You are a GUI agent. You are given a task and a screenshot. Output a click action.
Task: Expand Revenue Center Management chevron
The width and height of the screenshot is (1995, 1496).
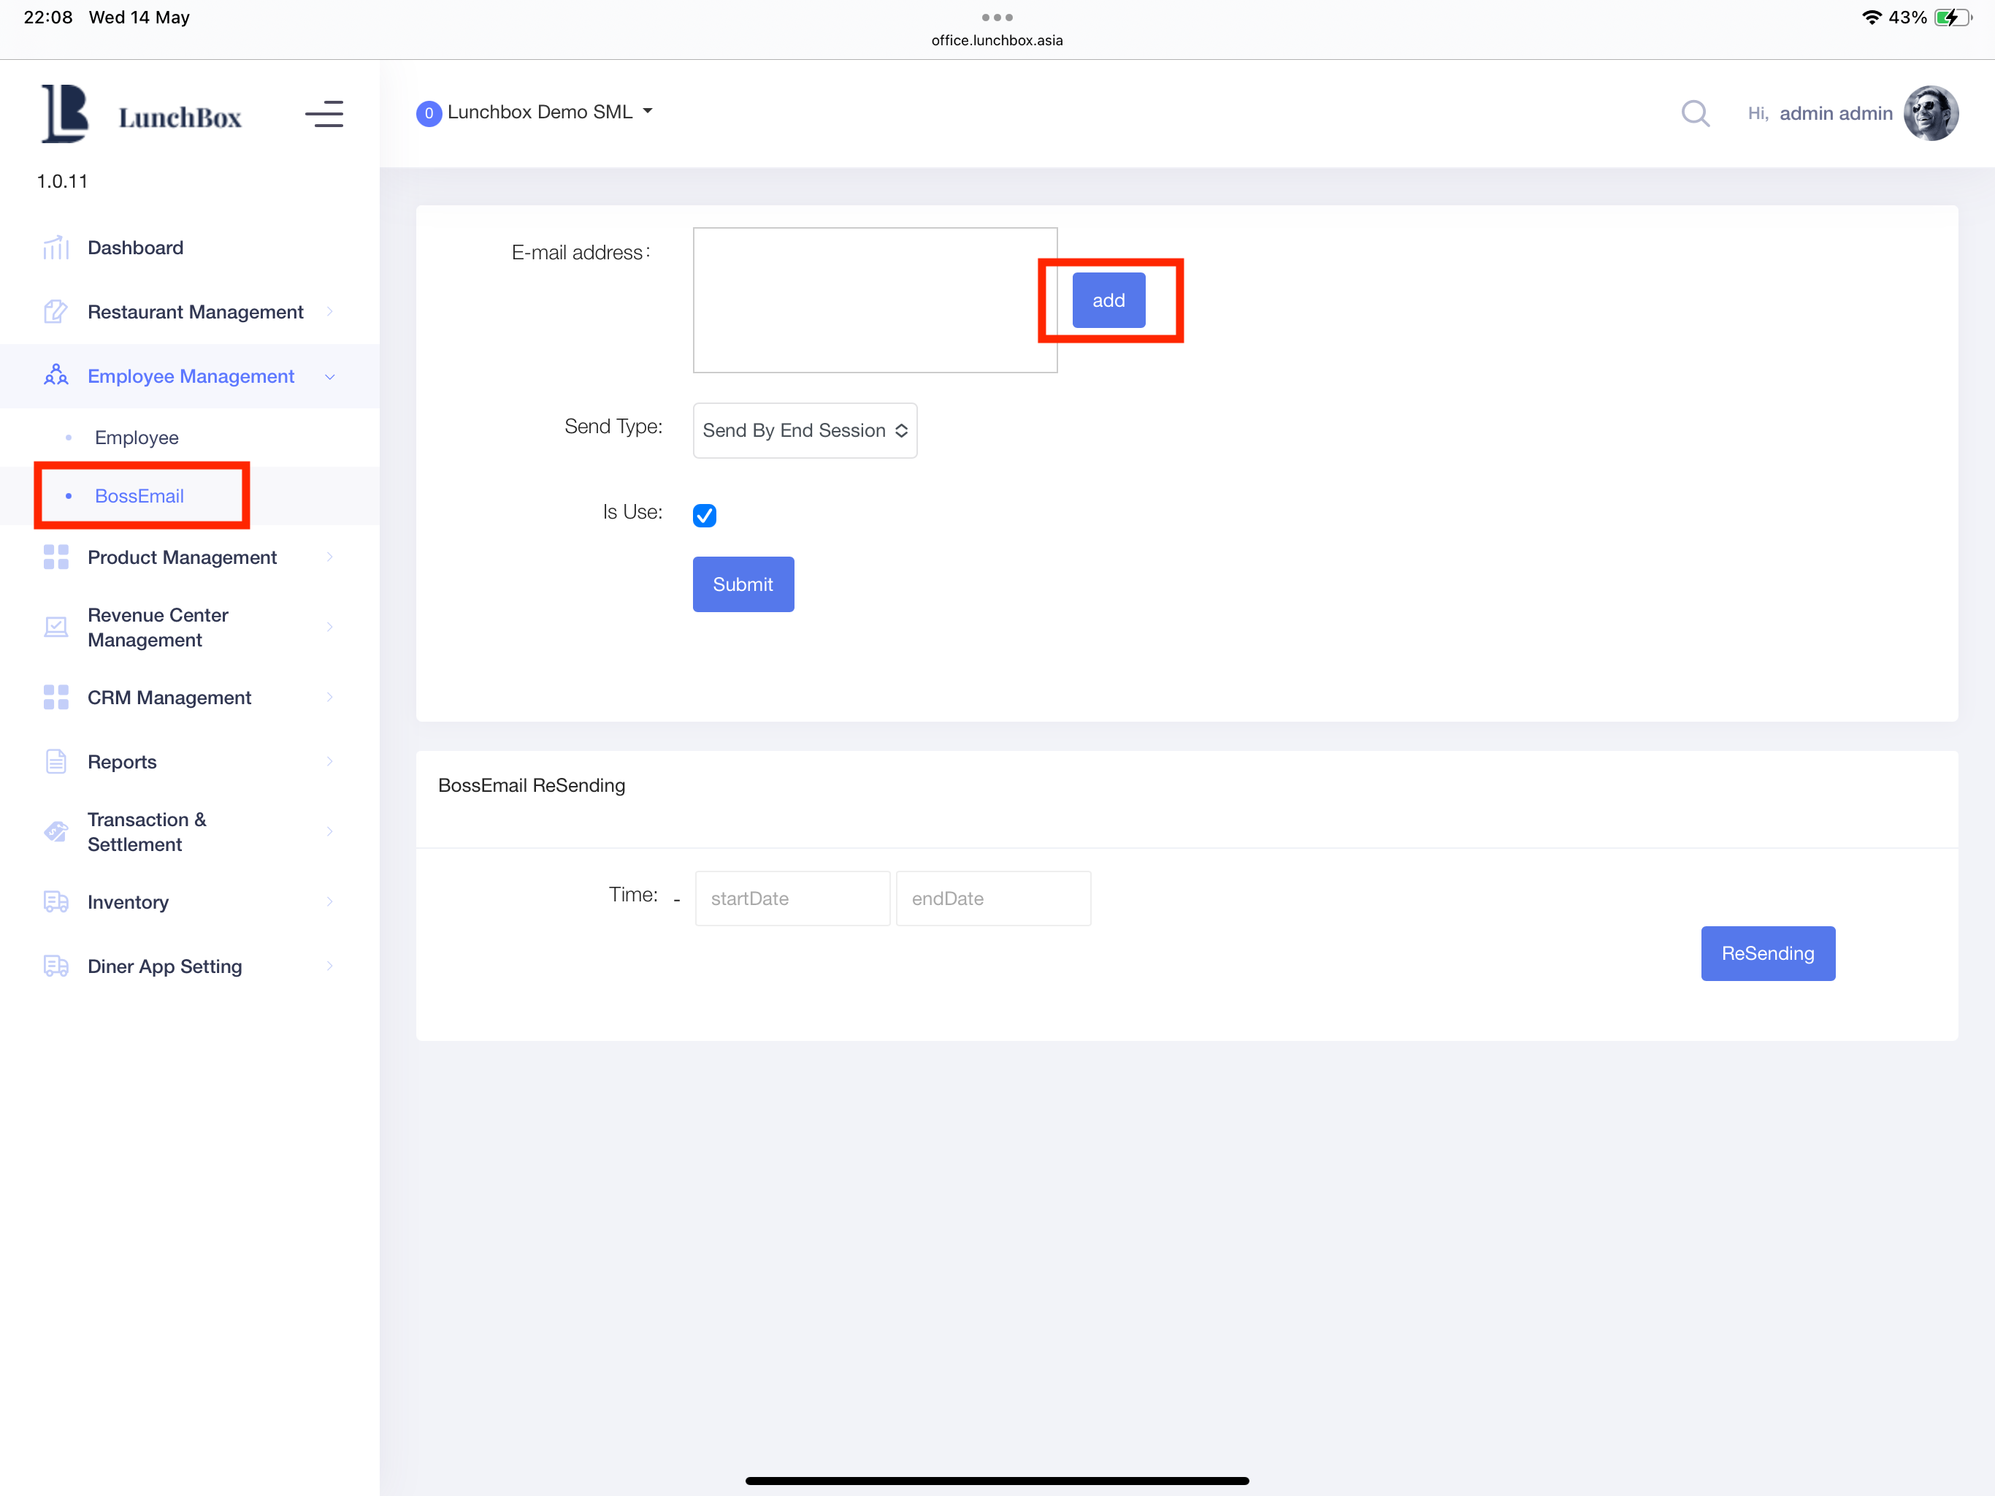[x=330, y=627]
